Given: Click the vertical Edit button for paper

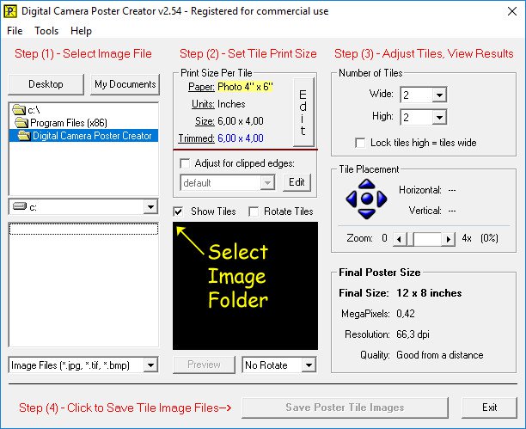Looking at the screenshot, I should coord(303,112).
